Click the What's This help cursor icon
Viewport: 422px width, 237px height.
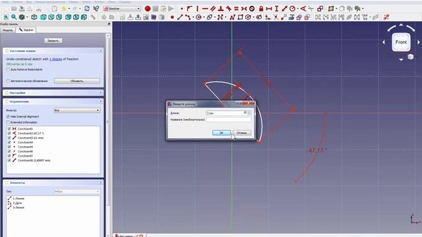click(x=96, y=9)
